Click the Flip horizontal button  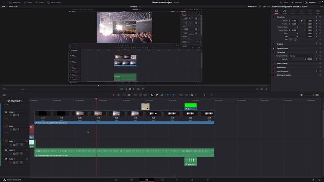tap(291, 40)
